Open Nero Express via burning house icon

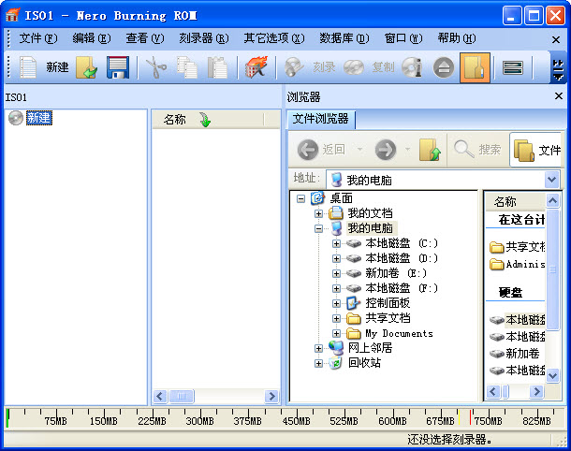tap(256, 67)
